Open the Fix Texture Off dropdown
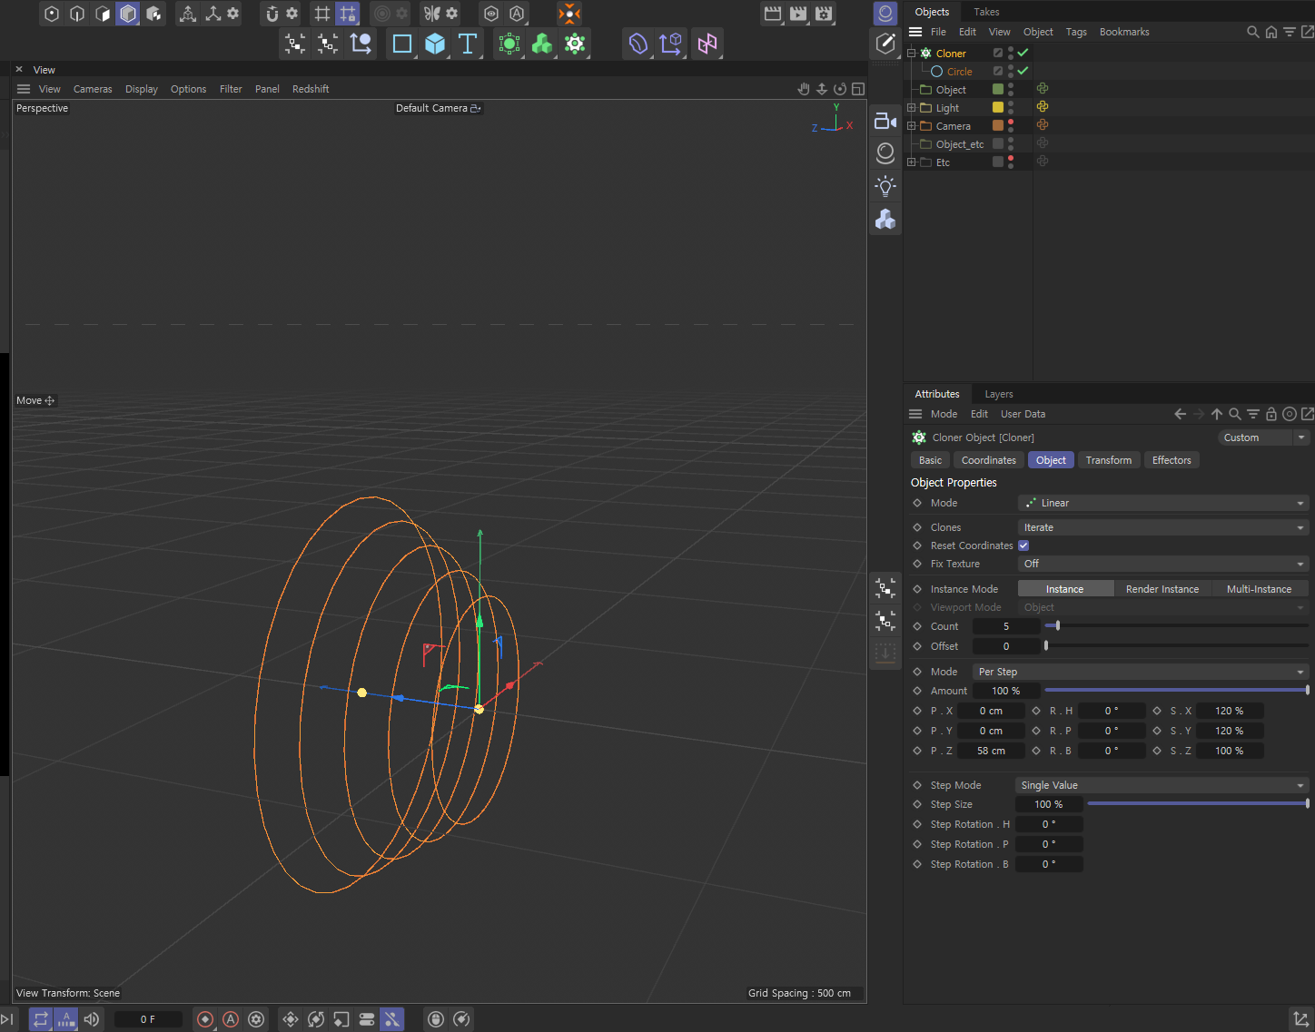 click(1163, 564)
